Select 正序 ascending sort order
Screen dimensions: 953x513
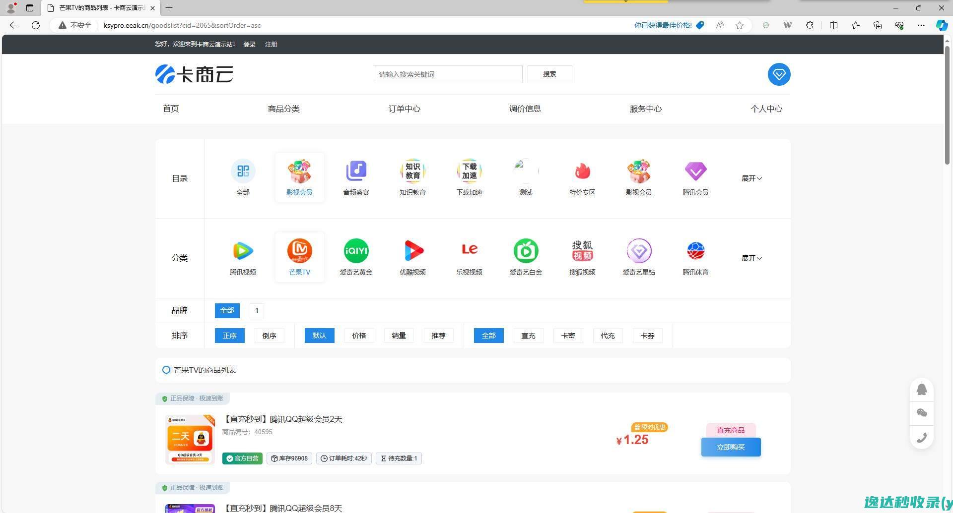229,336
